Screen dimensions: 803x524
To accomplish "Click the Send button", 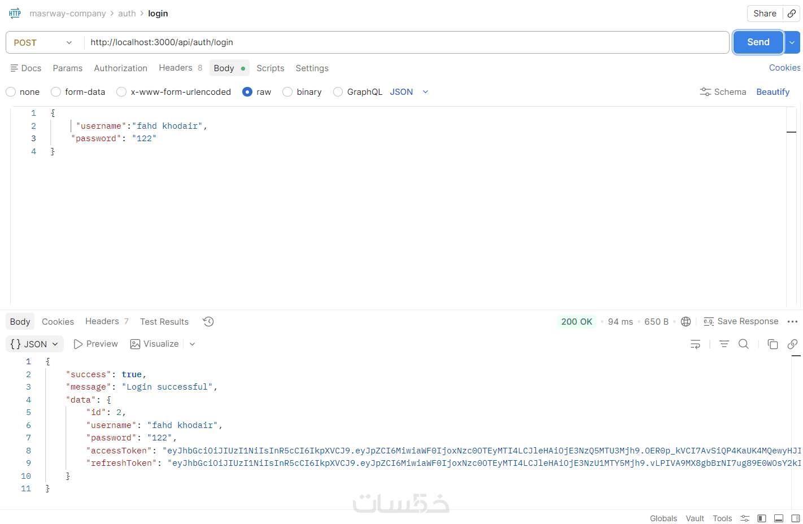I will (x=758, y=42).
